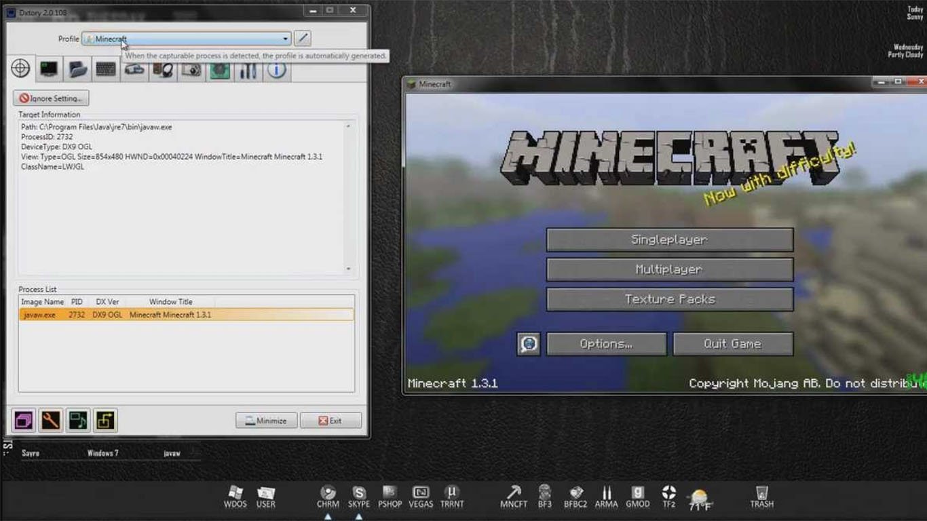Open the tools settings tab in Dxtory
This screenshot has width=927, height=521.
[x=248, y=69]
